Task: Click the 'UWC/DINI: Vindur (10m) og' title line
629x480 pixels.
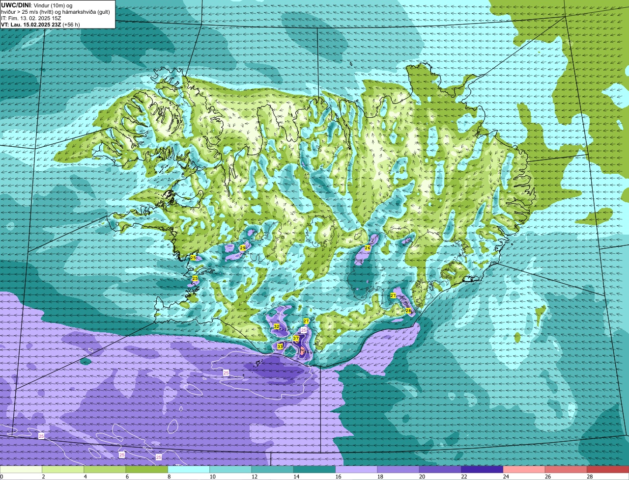Action: pyautogui.click(x=37, y=5)
